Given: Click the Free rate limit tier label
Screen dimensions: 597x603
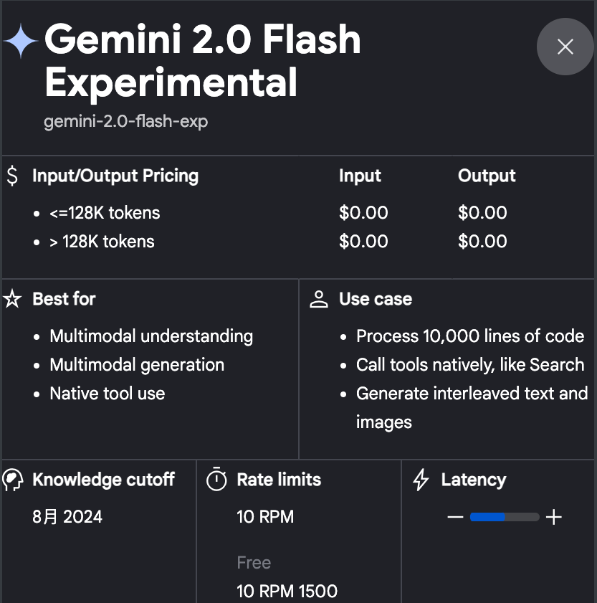Looking at the screenshot, I should point(254,563).
